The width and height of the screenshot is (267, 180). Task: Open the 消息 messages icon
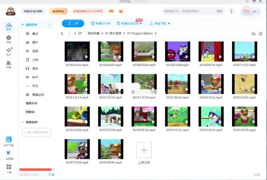[9, 64]
